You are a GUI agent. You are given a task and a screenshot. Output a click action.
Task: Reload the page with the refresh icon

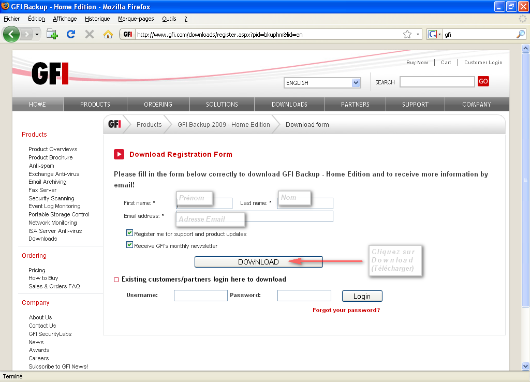(x=70, y=34)
